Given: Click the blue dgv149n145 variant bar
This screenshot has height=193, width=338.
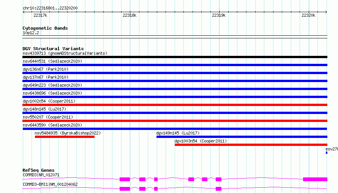Looking at the screenshot, I should point(242,137).
